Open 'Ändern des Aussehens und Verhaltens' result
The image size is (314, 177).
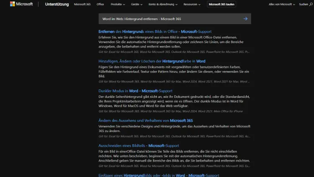(x=146, y=121)
